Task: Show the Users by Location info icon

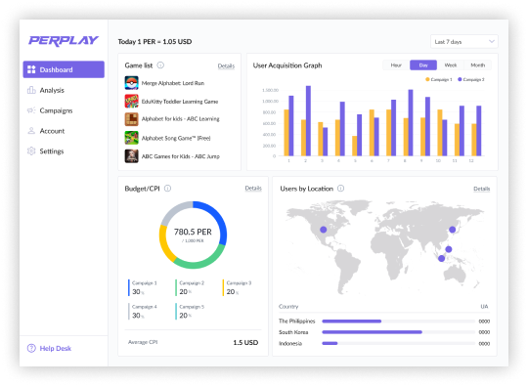Action: tap(341, 189)
